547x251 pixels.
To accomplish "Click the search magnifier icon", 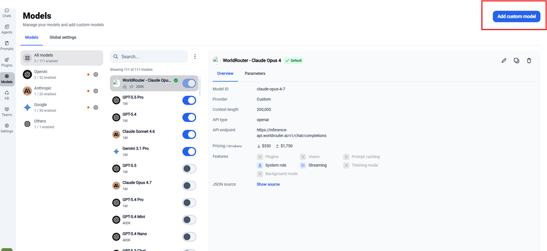I will pos(116,56).
